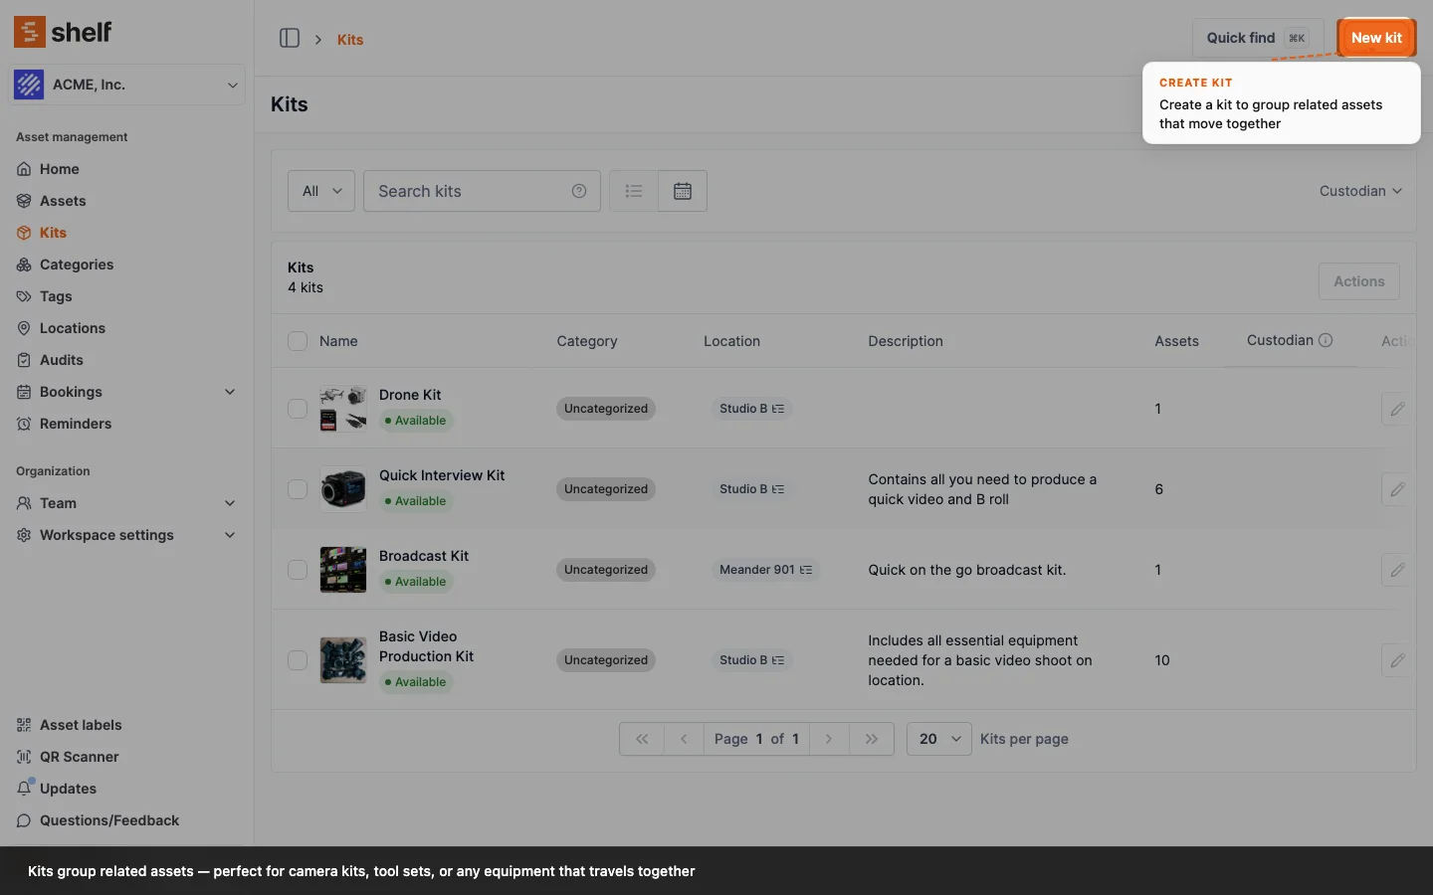Switch to list view icon

point(634,191)
